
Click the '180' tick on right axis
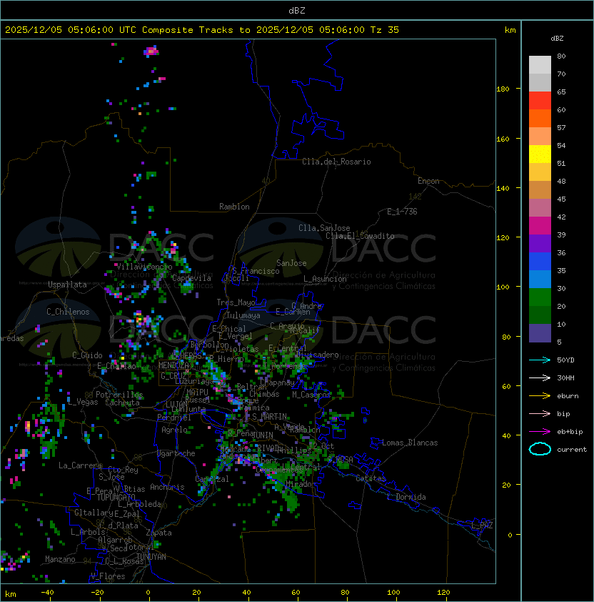503,89
